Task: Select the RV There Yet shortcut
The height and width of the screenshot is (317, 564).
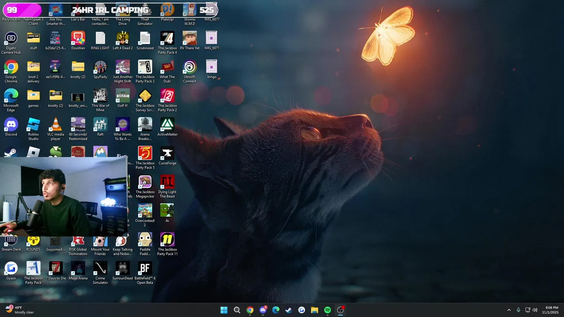Action: tap(189, 41)
